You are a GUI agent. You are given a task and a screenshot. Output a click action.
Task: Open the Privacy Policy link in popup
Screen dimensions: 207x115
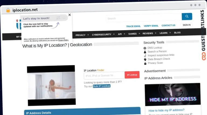(63, 40)
